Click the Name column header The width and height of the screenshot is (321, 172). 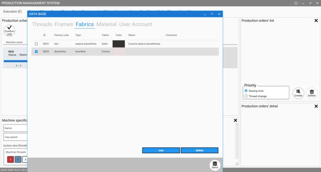tap(132, 35)
